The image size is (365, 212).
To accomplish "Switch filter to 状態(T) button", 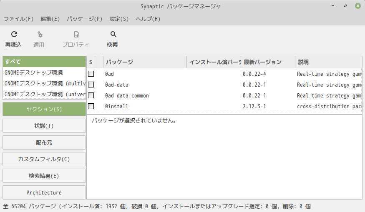I will point(44,126).
